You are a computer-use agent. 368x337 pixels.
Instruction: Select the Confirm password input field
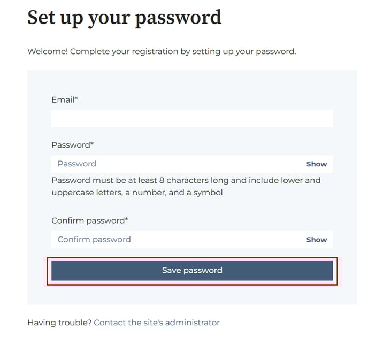[178, 240]
